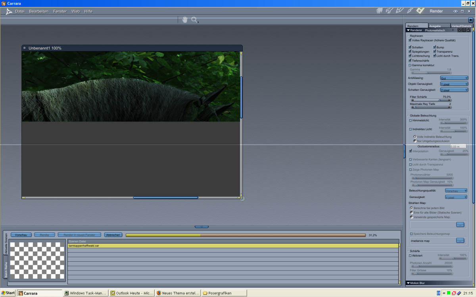Click circle icon on Unbenannt1 window title
The image size is (476, 297).
pos(25,48)
